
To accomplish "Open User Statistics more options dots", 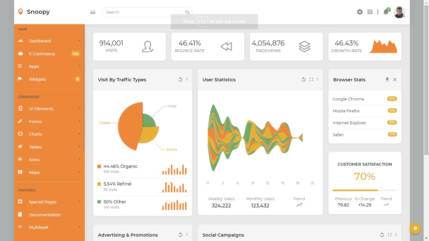I will pos(318,79).
